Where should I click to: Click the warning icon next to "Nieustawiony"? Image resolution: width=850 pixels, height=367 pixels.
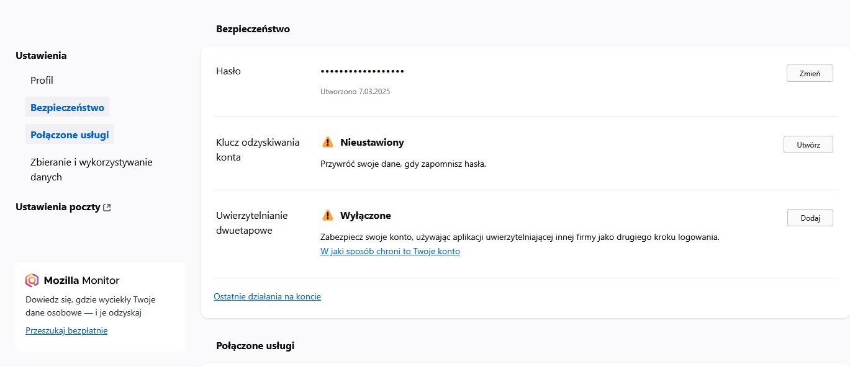tap(327, 142)
